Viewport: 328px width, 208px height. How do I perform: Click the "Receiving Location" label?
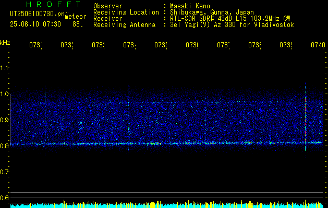pos(126,12)
